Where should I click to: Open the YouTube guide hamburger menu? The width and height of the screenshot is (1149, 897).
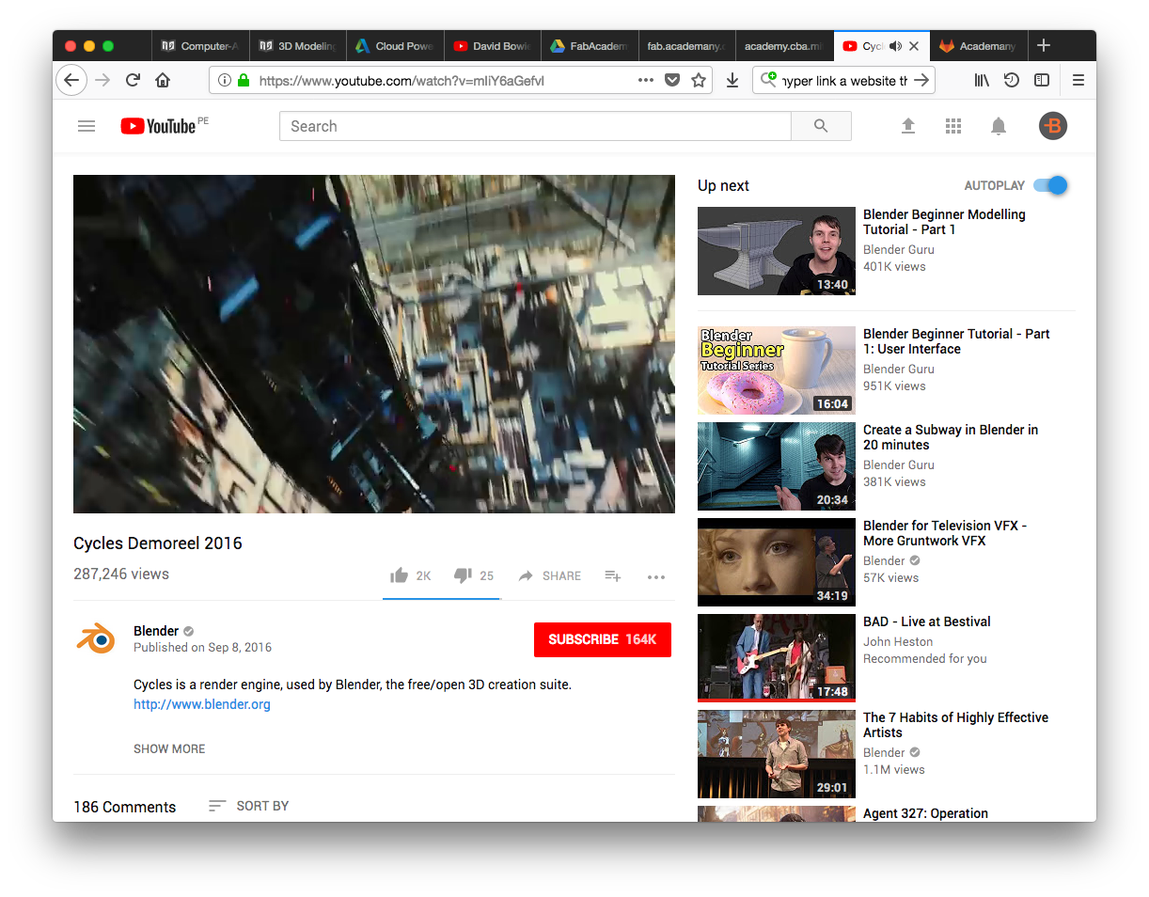[87, 126]
